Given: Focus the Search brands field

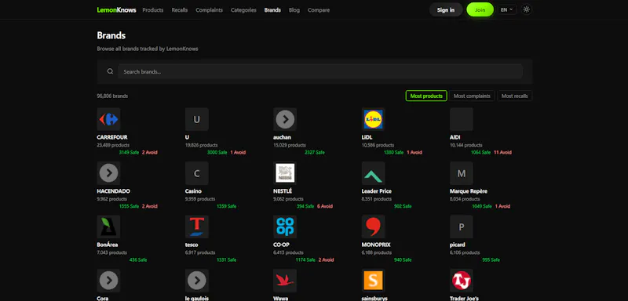Looking at the screenshot, I should (319, 71).
